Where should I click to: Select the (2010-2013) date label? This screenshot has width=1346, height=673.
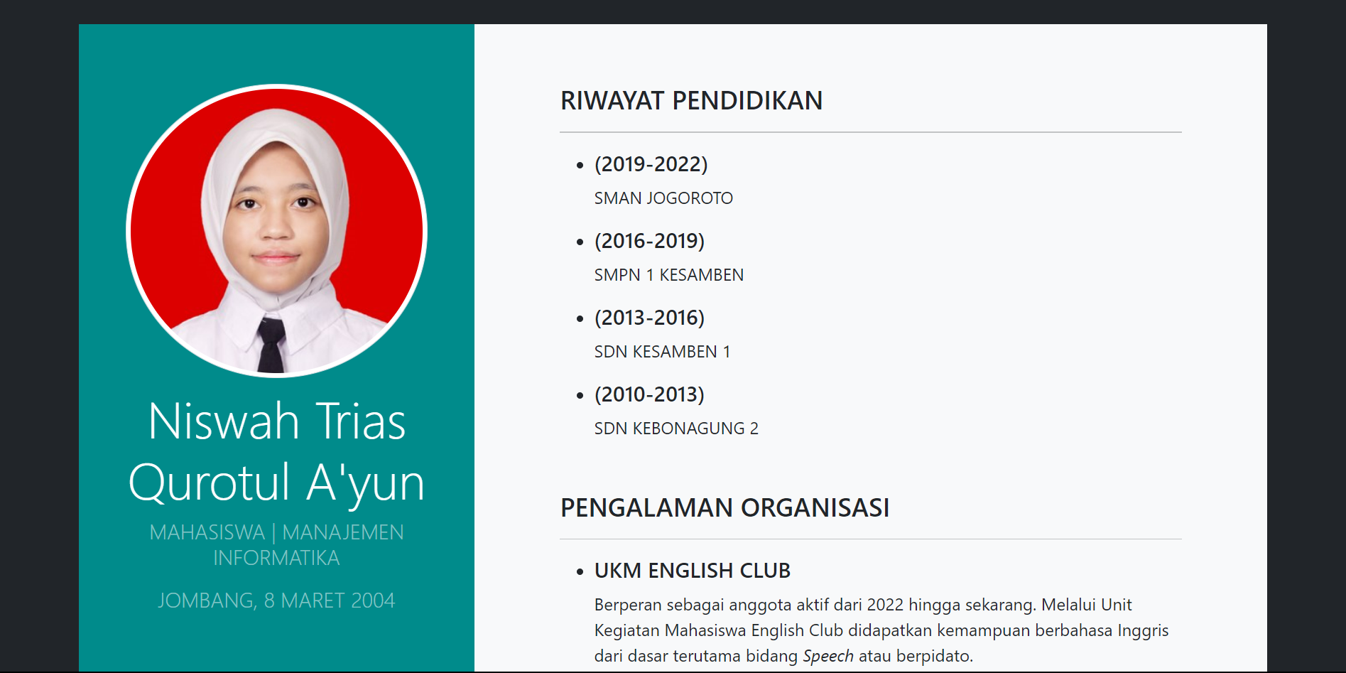pyautogui.click(x=649, y=394)
